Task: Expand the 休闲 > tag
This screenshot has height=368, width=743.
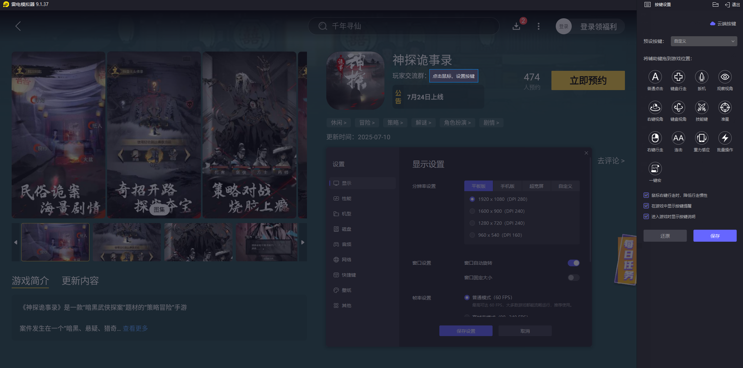Action: 339,123
